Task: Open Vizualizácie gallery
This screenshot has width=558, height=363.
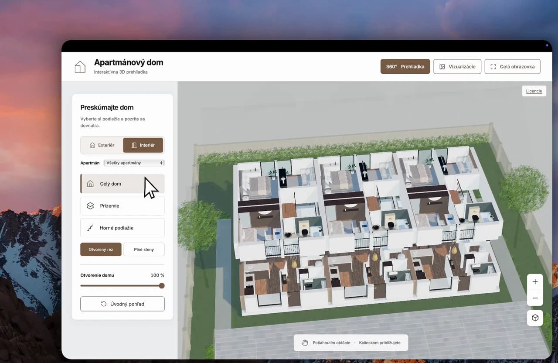Action: [x=457, y=67]
